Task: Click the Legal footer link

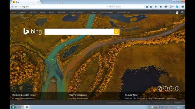Action: tap(147, 103)
